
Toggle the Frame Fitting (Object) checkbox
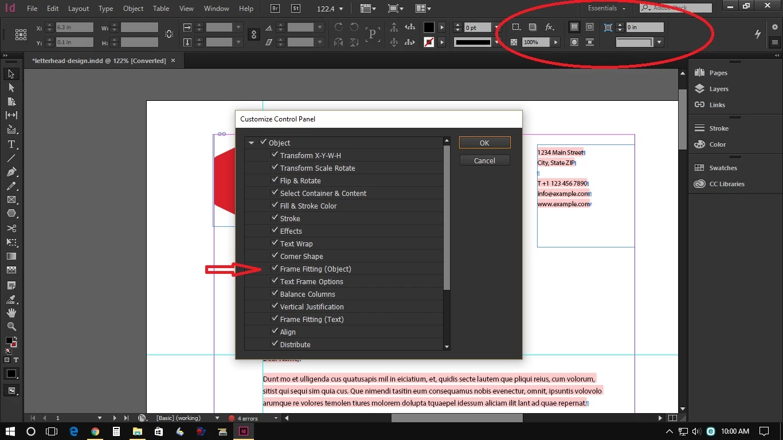pyautogui.click(x=275, y=268)
